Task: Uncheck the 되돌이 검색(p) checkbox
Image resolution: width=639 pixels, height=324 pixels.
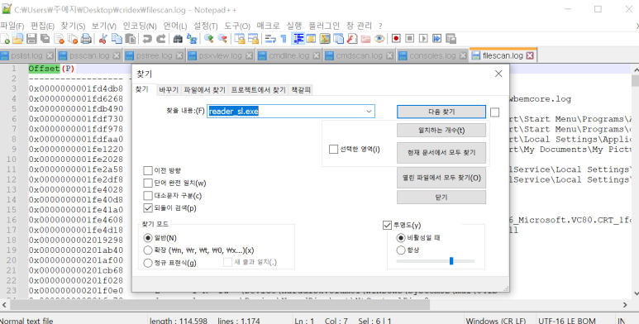Action: pyautogui.click(x=148, y=207)
